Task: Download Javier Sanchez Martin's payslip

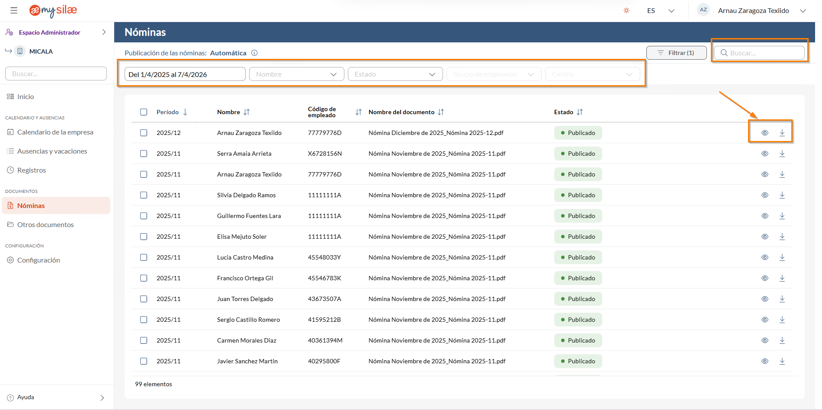Action: tap(782, 361)
